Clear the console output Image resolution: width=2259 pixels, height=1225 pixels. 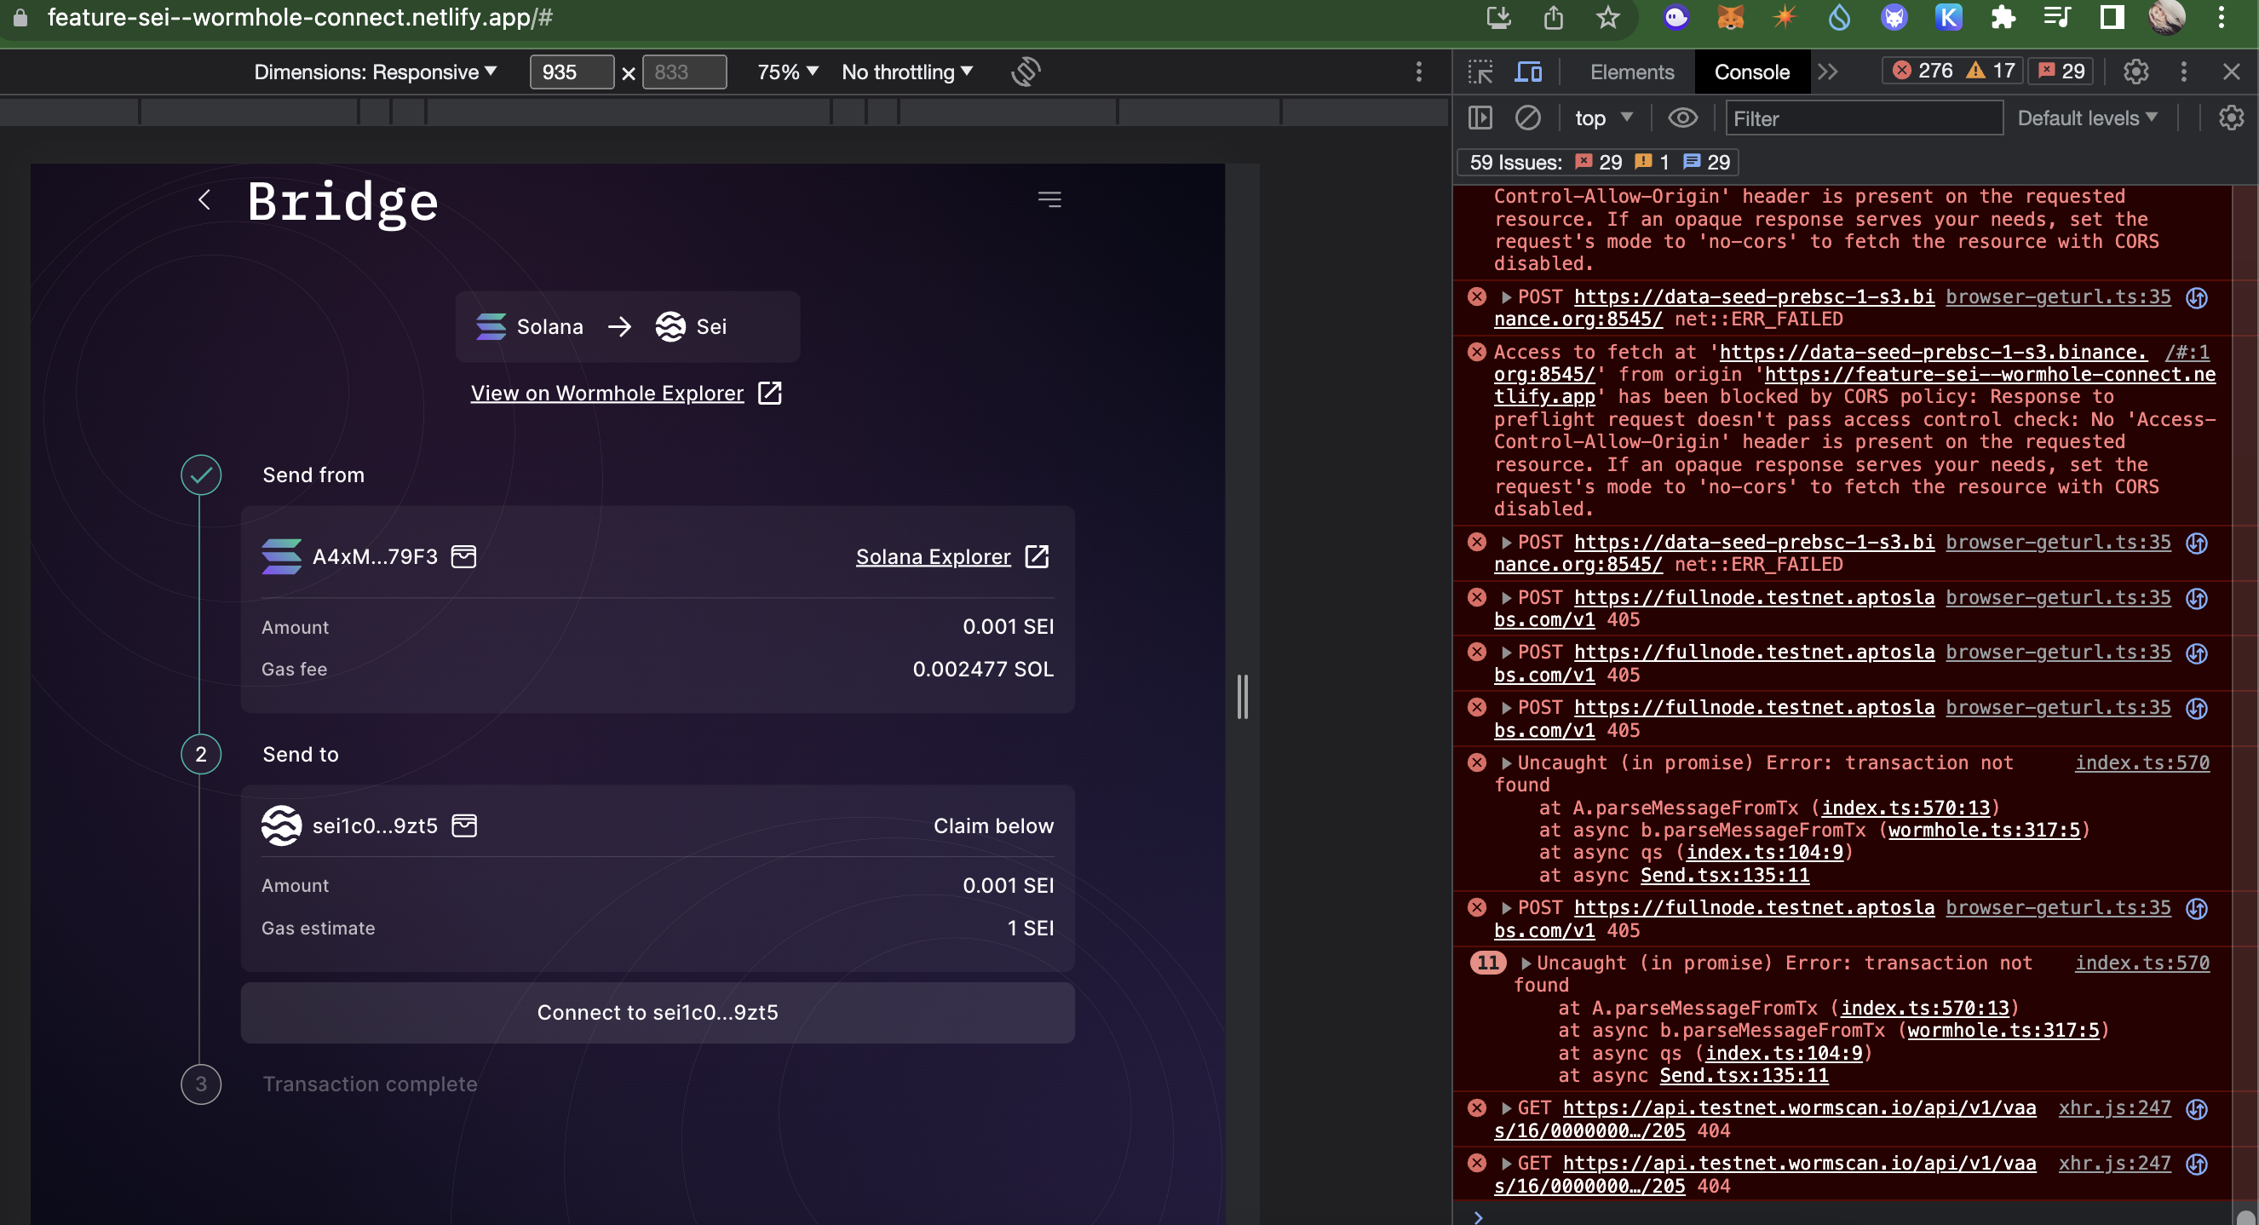(1528, 118)
